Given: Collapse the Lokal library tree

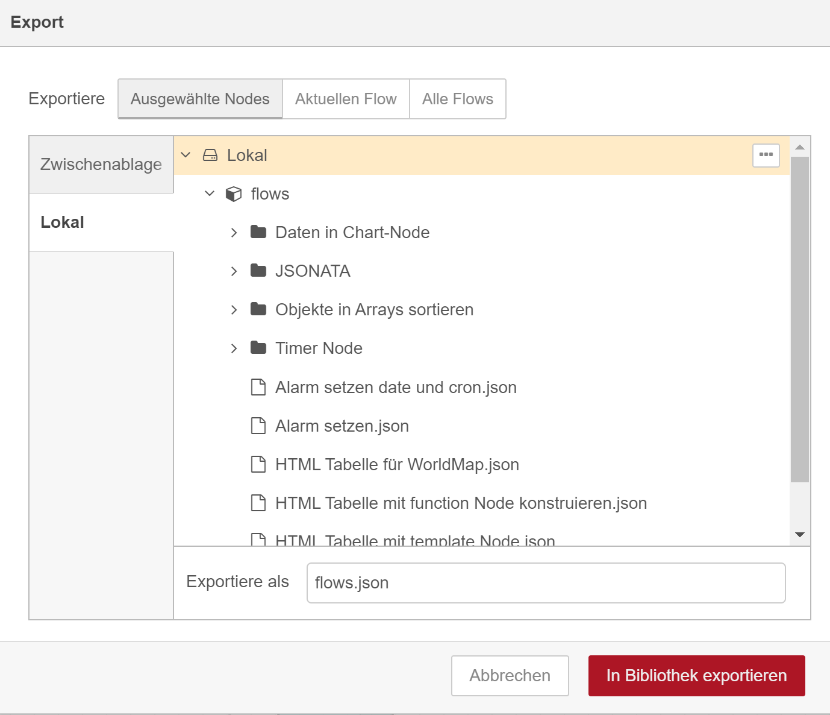Looking at the screenshot, I should (x=186, y=156).
